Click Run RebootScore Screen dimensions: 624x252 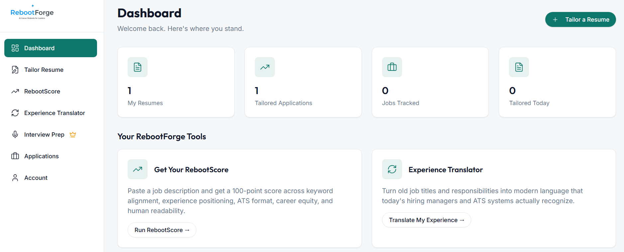(x=162, y=230)
